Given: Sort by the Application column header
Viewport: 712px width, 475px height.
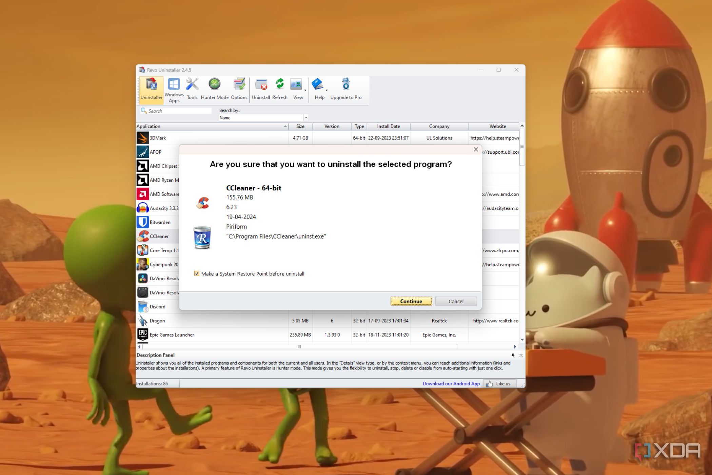Looking at the screenshot, I should pos(212,126).
